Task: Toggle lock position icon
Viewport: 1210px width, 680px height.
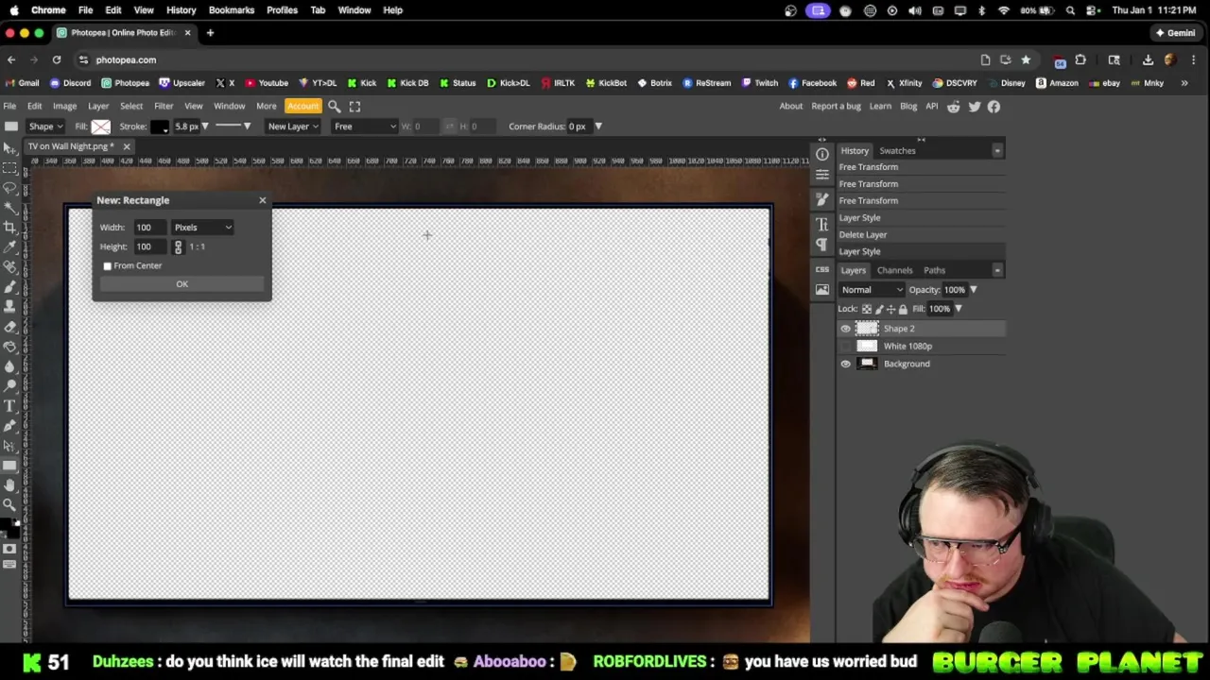Action: 890,309
